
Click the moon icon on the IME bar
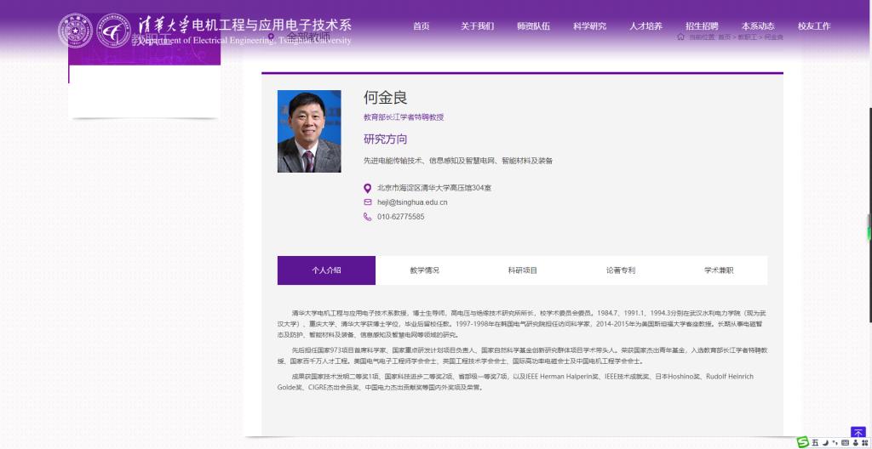point(826,443)
